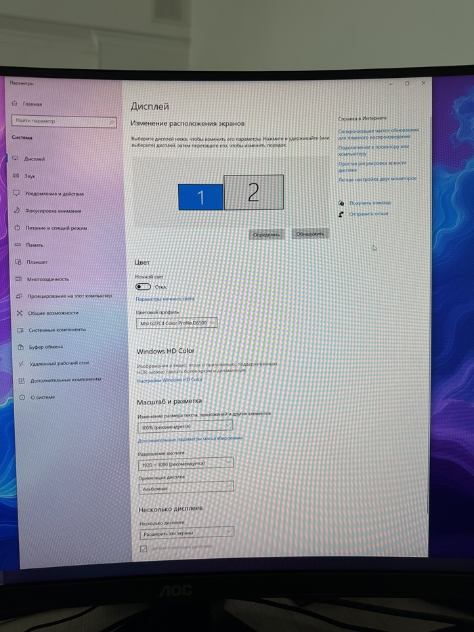
Task: Toggle the Ночной свет switch
Action: (x=143, y=287)
